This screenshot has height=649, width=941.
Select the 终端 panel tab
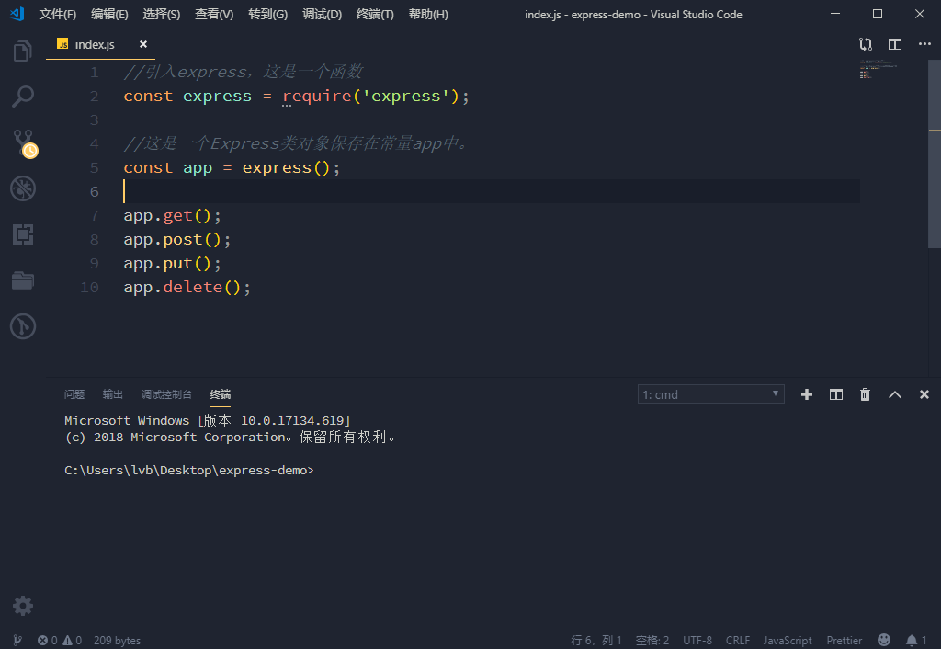point(221,394)
